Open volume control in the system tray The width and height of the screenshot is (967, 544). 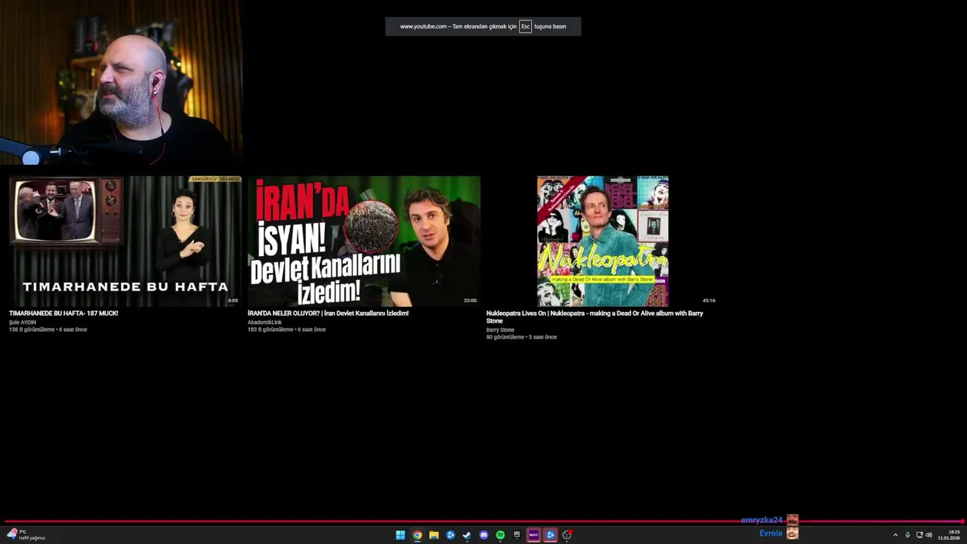[x=929, y=535]
